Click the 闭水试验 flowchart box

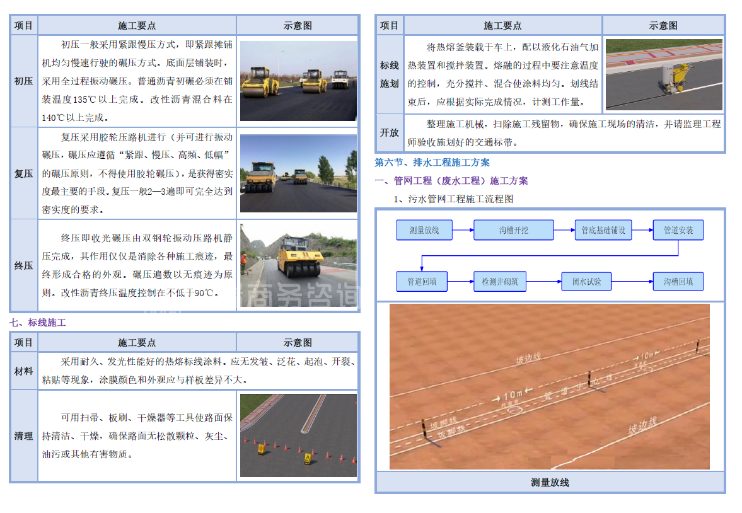(586, 282)
